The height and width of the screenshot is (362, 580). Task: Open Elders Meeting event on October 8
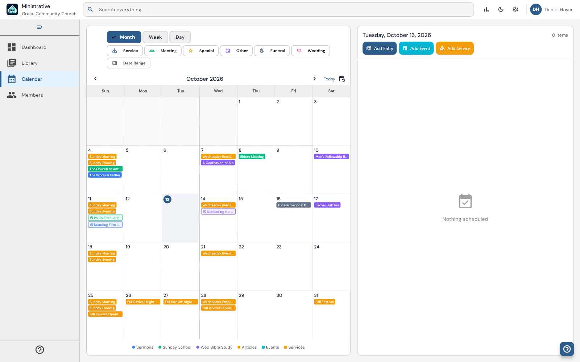click(252, 157)
